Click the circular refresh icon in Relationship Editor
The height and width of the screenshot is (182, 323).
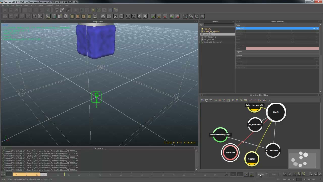pos(207,100)
